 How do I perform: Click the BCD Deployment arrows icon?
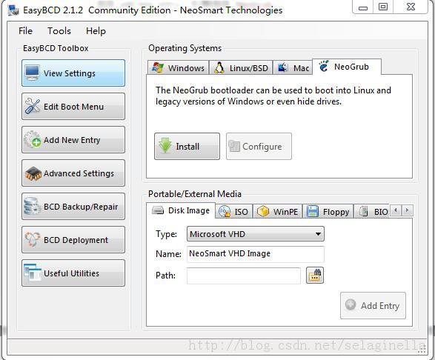(32, 239)
